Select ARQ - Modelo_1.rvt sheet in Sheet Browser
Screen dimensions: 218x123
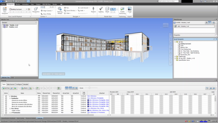tap(194, 26)
